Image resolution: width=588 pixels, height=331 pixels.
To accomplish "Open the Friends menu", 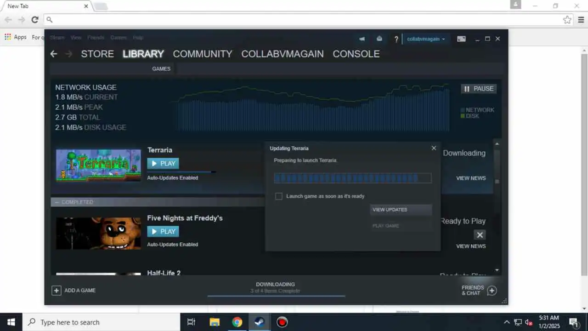I will [96, 38].
